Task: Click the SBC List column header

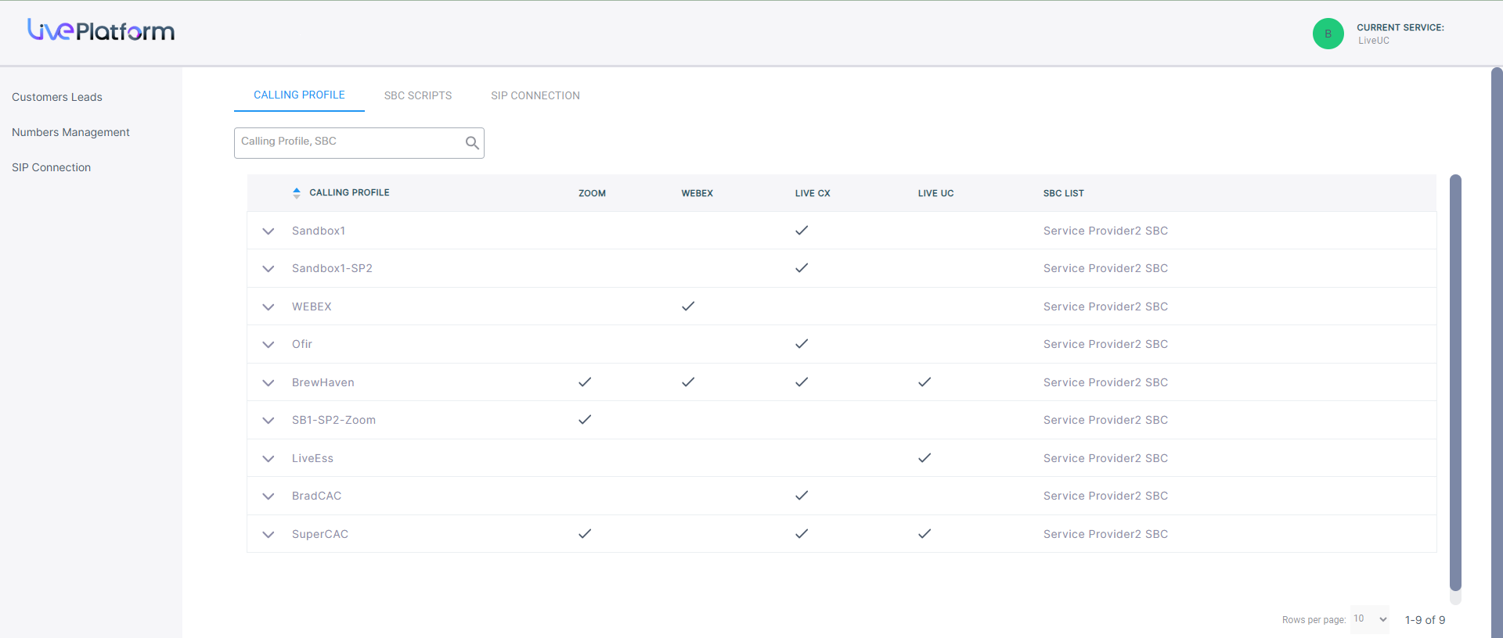Action: click(x=1063, y=193)
